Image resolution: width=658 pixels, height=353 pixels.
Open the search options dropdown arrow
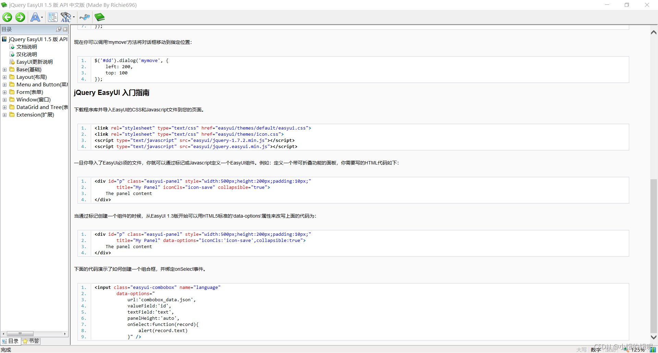point(74,17)
